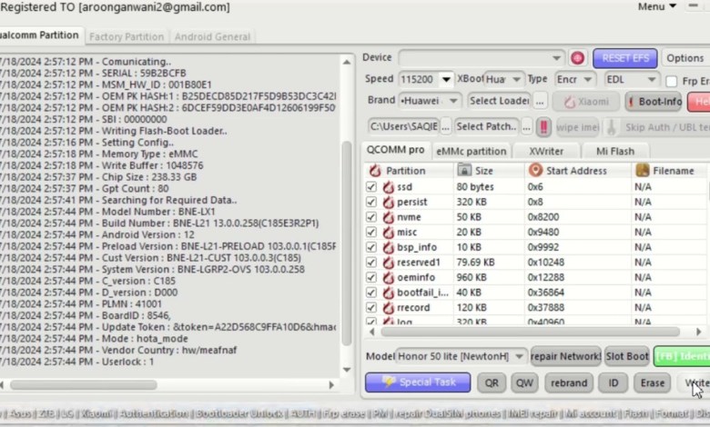The height and width of the screenshot is (427, 710).
Task: Click the red circular icon beside Device field
Action: (577, 57)
